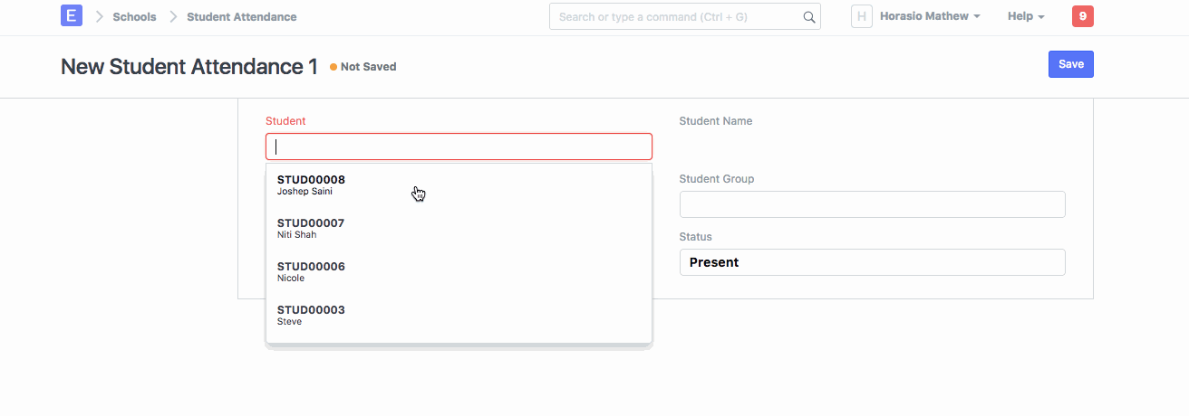This screenshot has height=416, width=1189.
Task: Save the new Student Attendance record
Action: (x=1070, y=64)
